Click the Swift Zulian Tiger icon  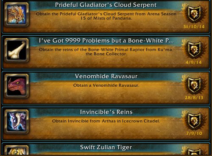pyautogui.click(x=17, y=150)
